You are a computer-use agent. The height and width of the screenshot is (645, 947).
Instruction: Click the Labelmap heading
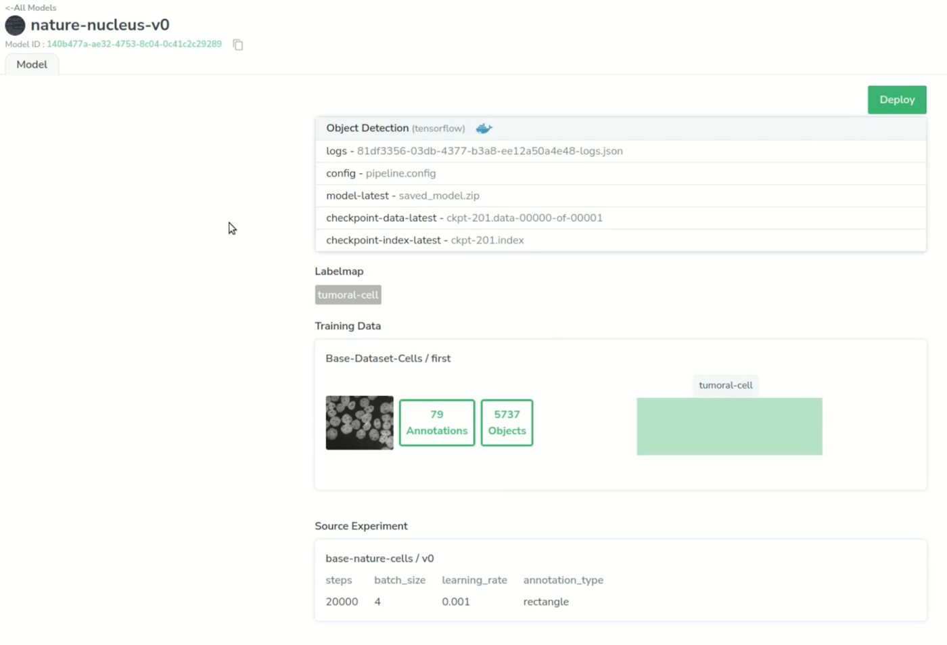[x=339, y=271]
